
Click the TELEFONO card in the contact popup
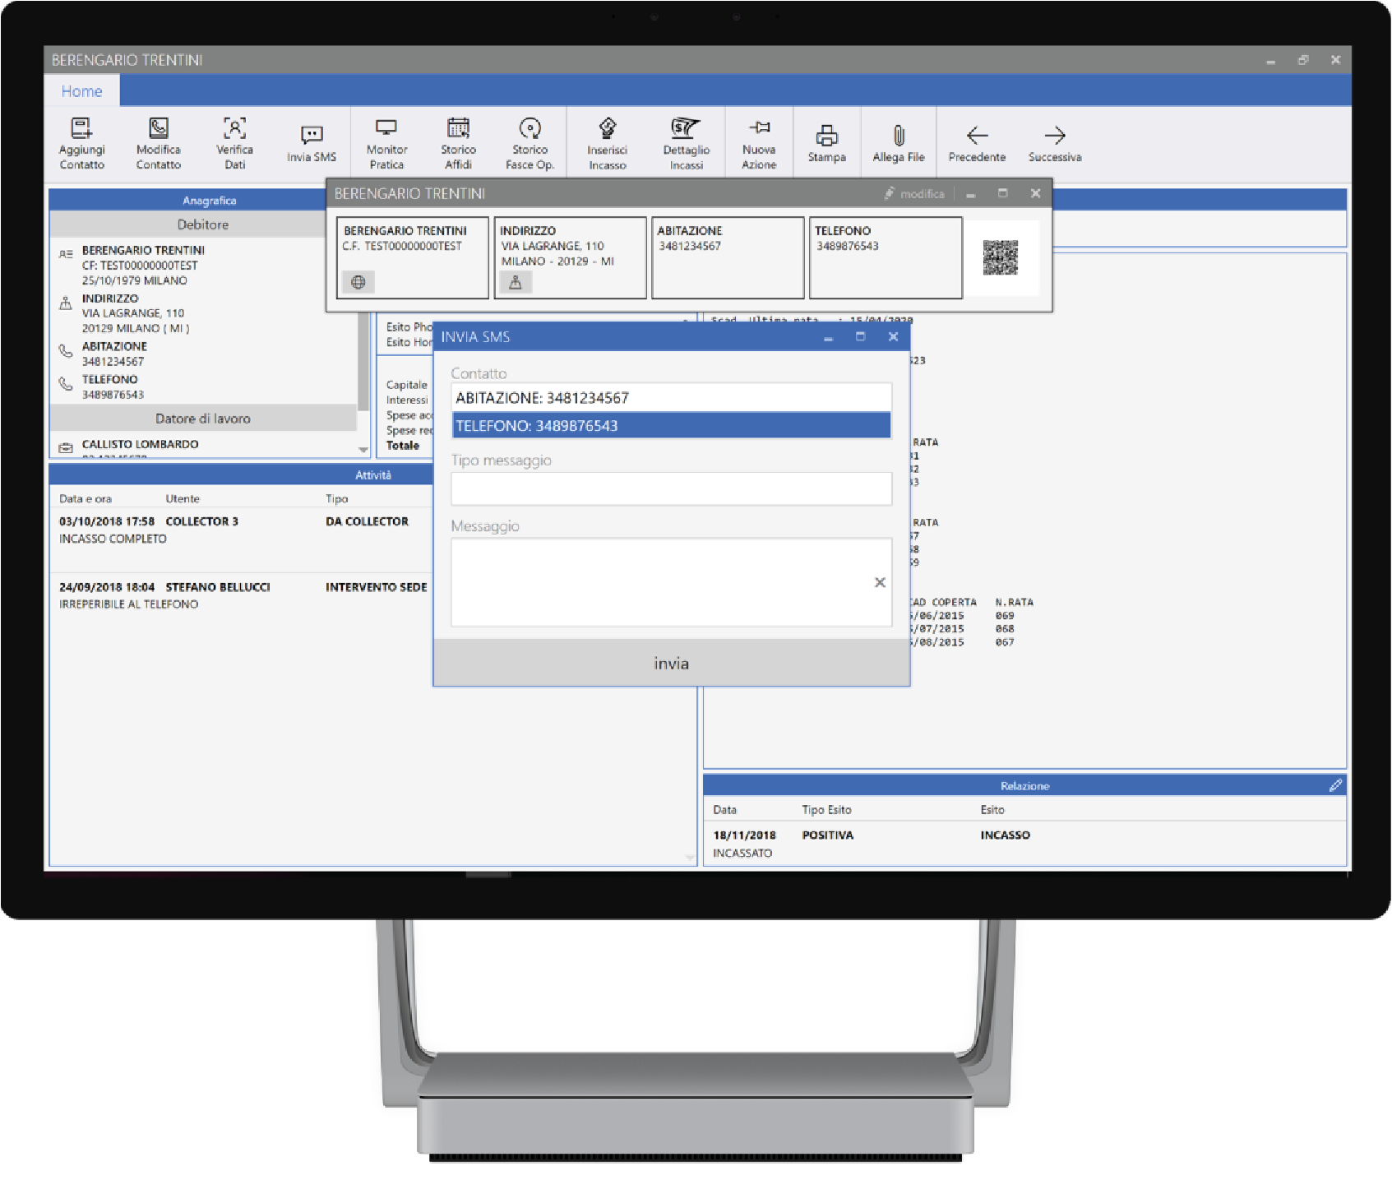[886, 257]
